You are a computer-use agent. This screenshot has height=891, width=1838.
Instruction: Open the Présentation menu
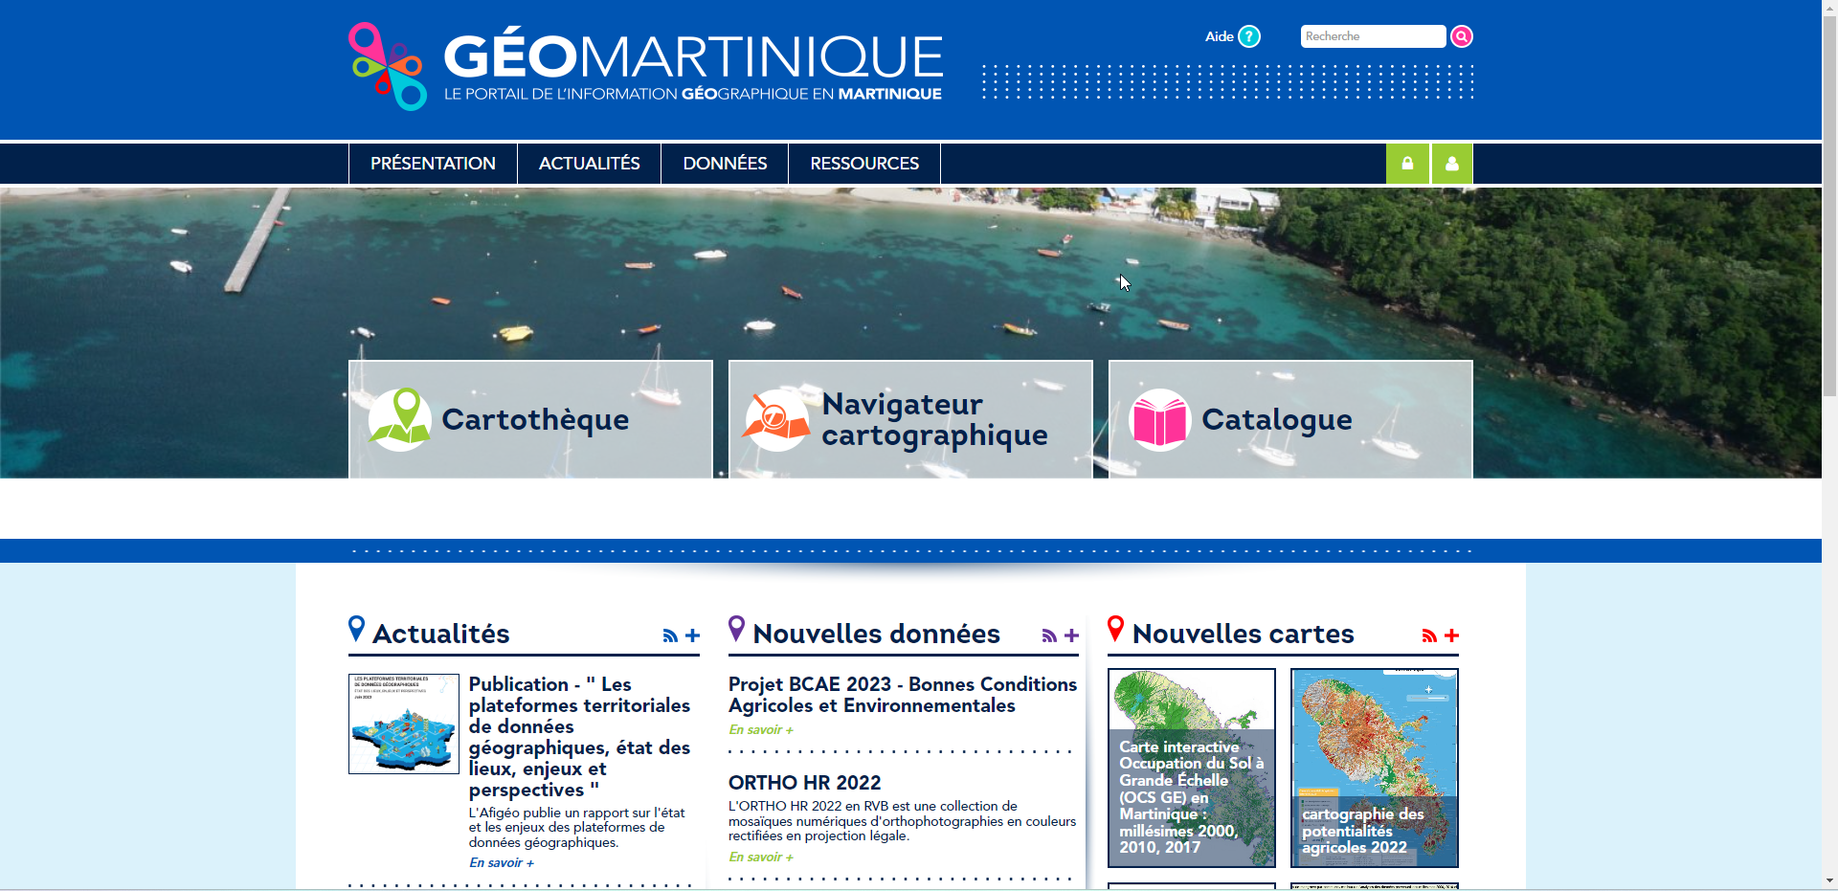433,164
